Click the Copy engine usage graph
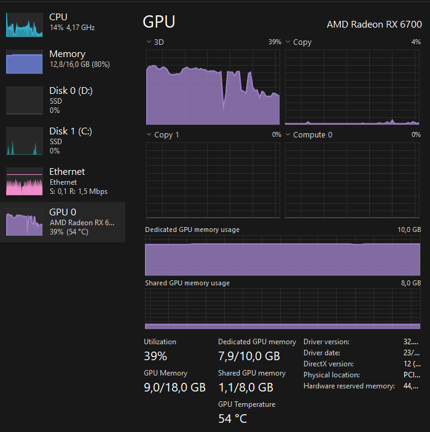 coord(352,87)
